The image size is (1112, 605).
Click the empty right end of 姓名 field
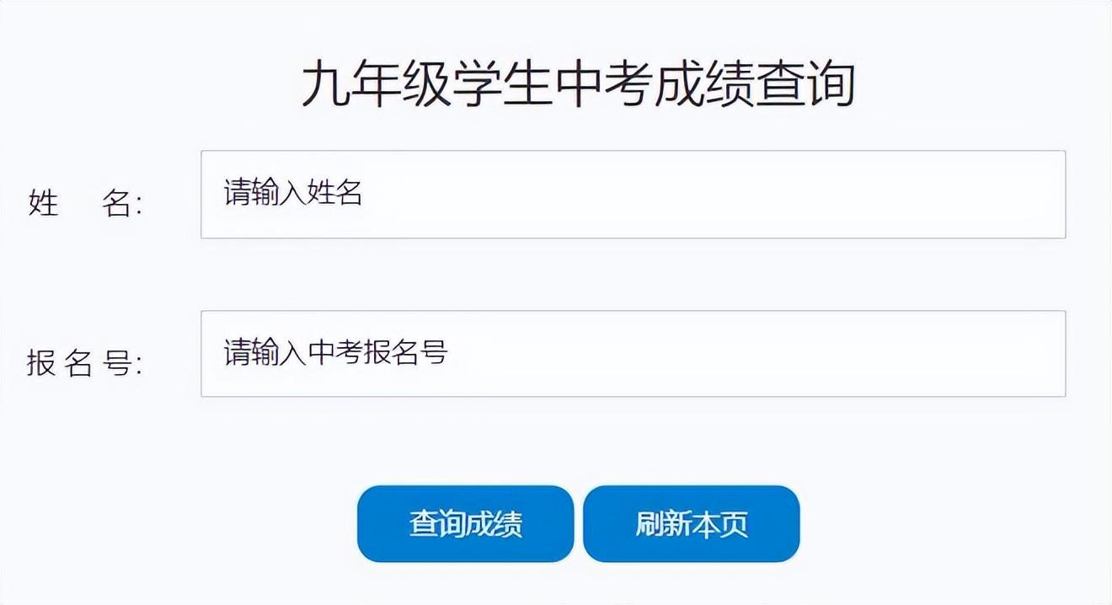(1011, 195)
